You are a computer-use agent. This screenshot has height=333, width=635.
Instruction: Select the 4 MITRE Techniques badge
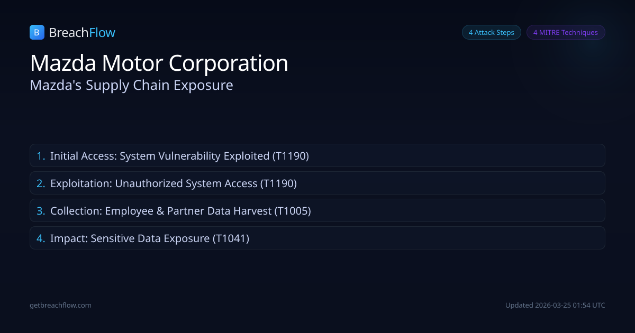[565, 32]
